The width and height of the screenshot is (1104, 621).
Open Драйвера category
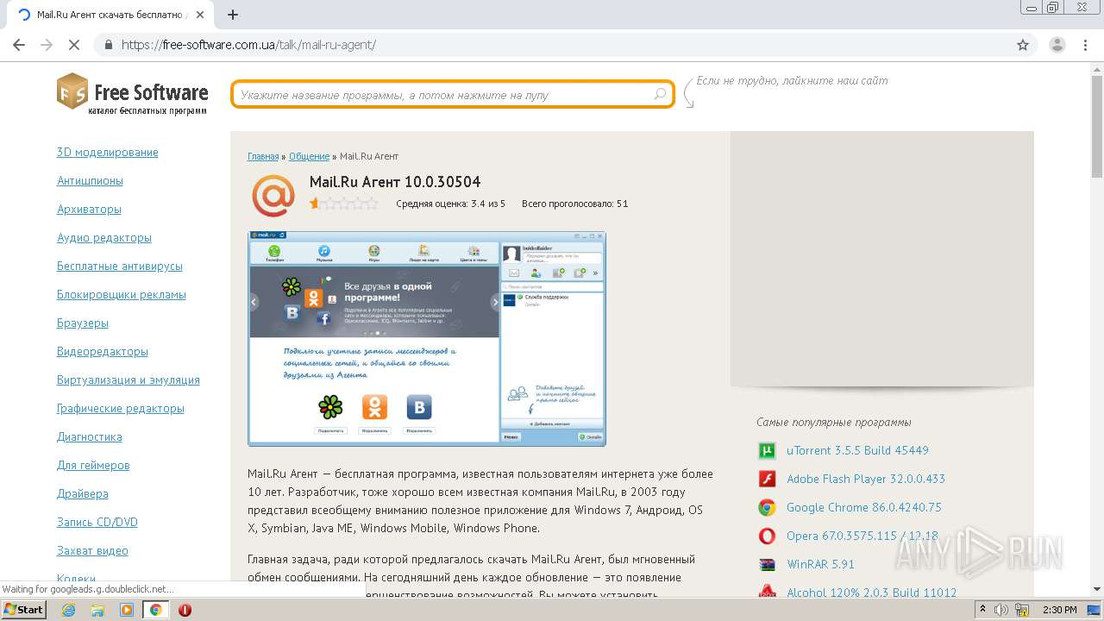[83, 493]
